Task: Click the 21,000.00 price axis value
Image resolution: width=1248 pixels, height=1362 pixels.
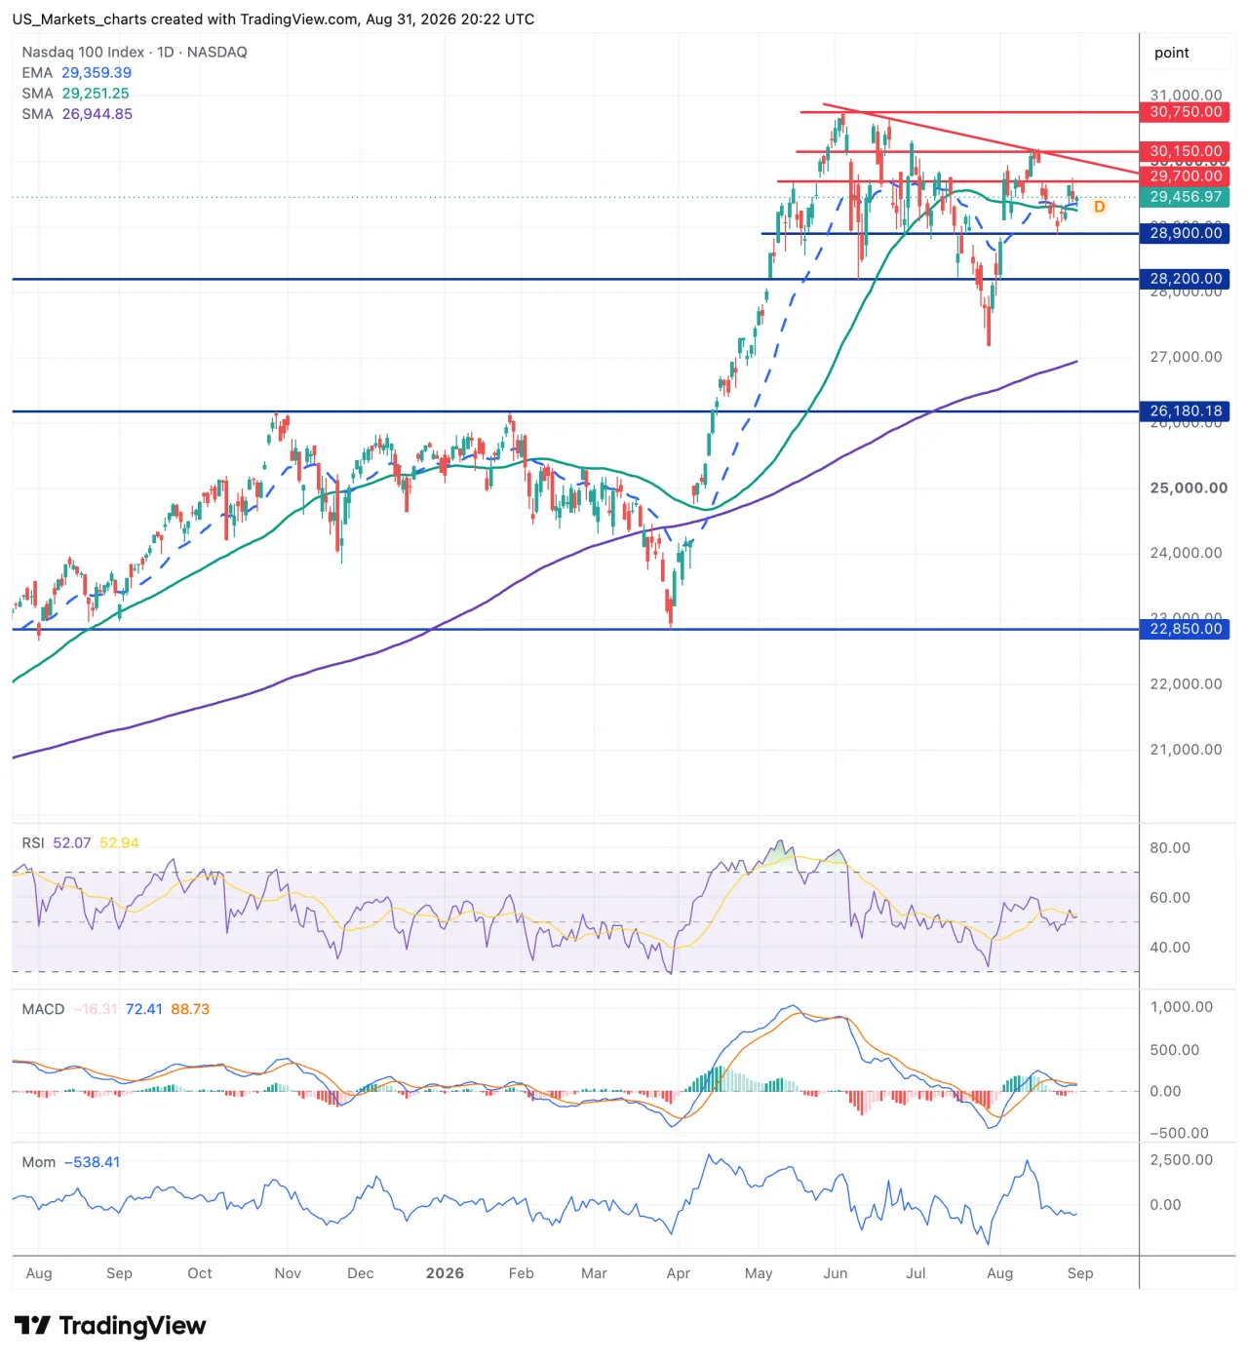Action: pyautogui.click(x=1186, y=750)
